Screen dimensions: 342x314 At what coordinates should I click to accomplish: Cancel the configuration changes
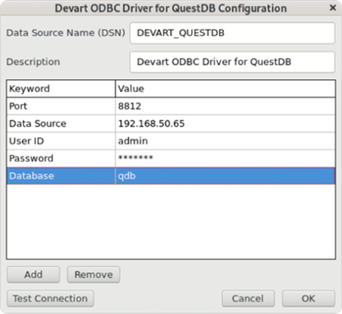(248, 299)
